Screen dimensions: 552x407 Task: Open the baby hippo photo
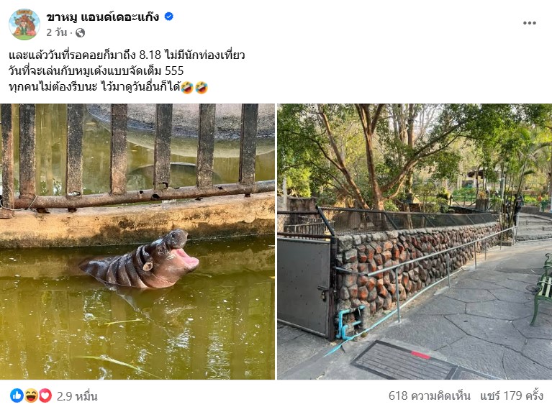tap(137, 242)
